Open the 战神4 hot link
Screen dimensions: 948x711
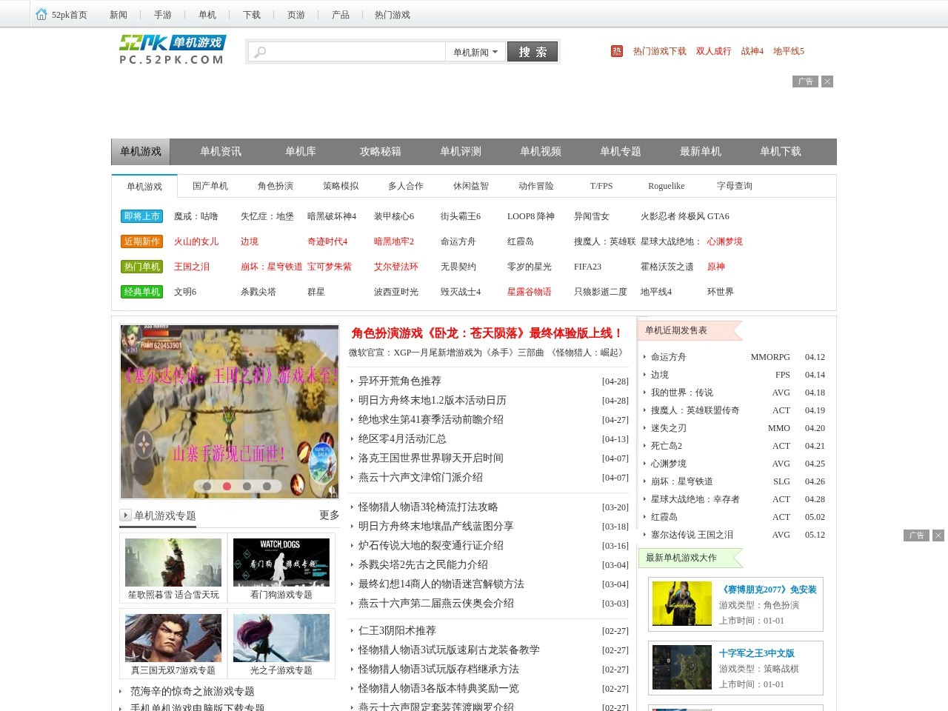point(752,51)
